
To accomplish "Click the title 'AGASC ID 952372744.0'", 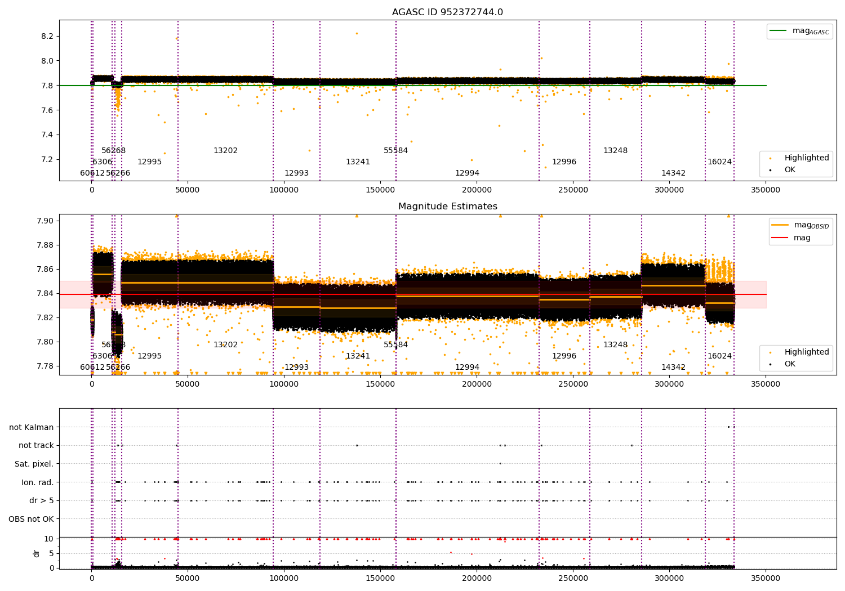I will click(448, 12).
